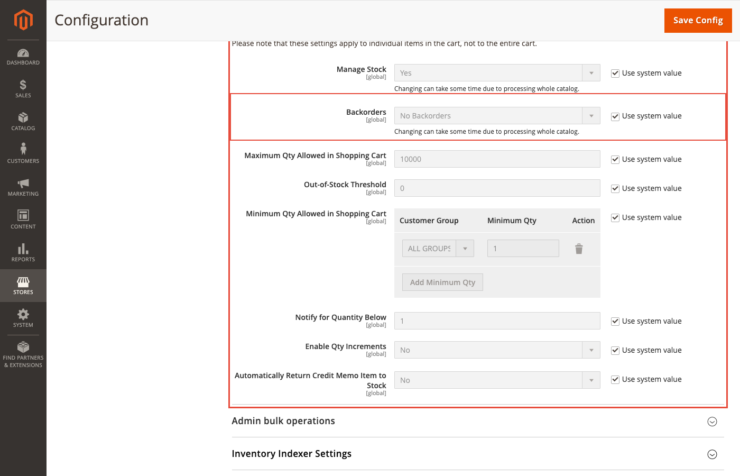Open the Marketing menu icon
Image resolution: width=740 pixels, height=476 pixels.
(x=23, y=186)
